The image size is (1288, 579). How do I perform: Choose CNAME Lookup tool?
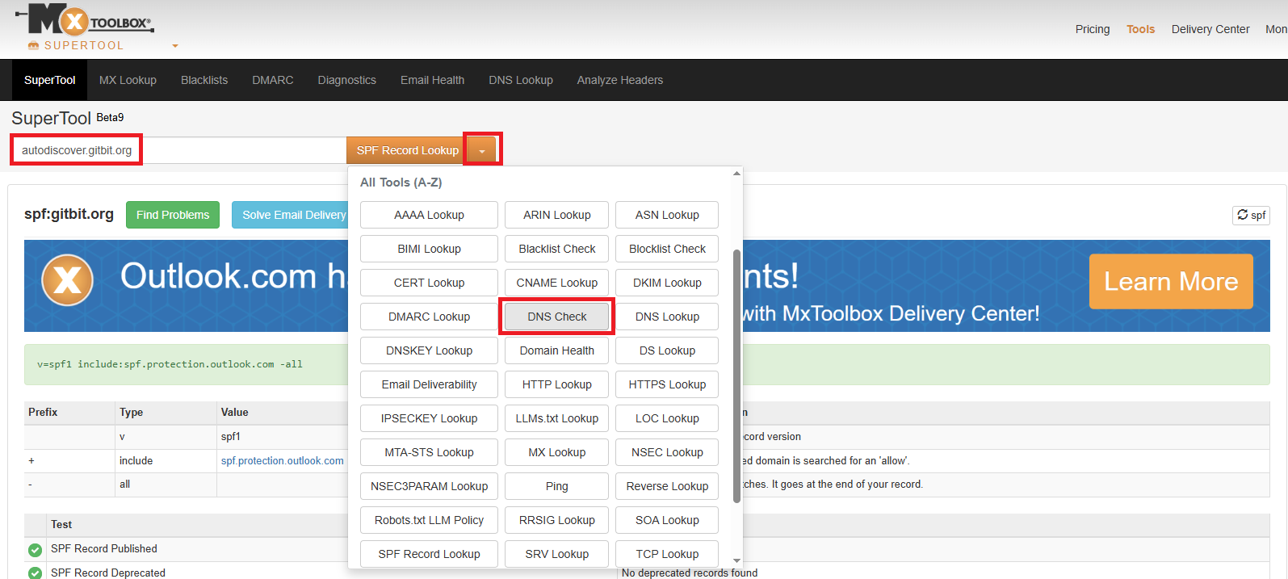tap(556, 283)
